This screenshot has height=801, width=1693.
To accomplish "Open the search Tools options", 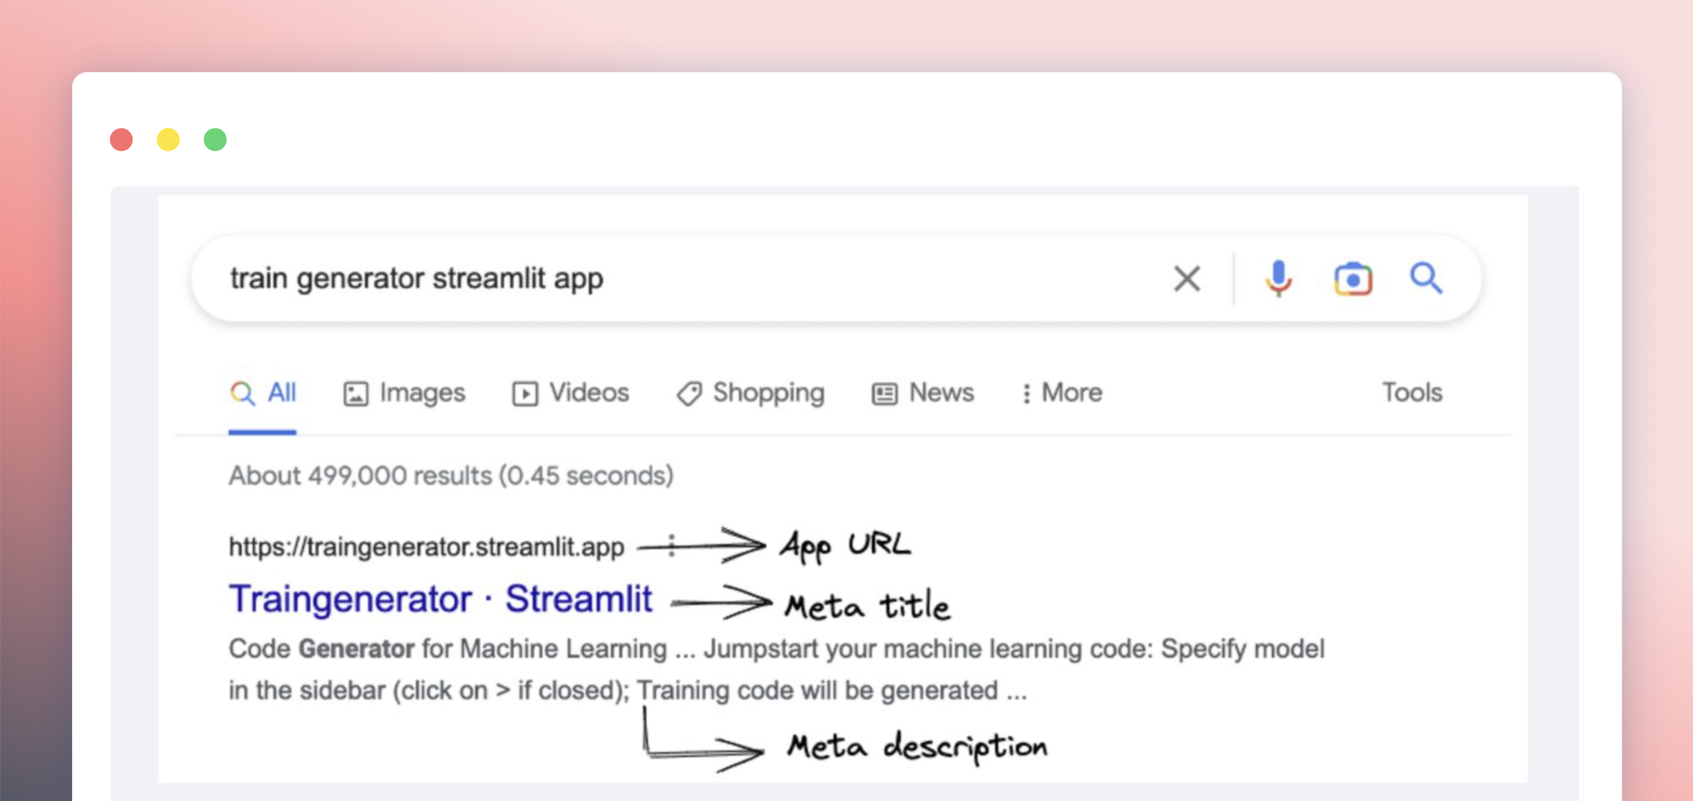I will tap(1412, 393).
